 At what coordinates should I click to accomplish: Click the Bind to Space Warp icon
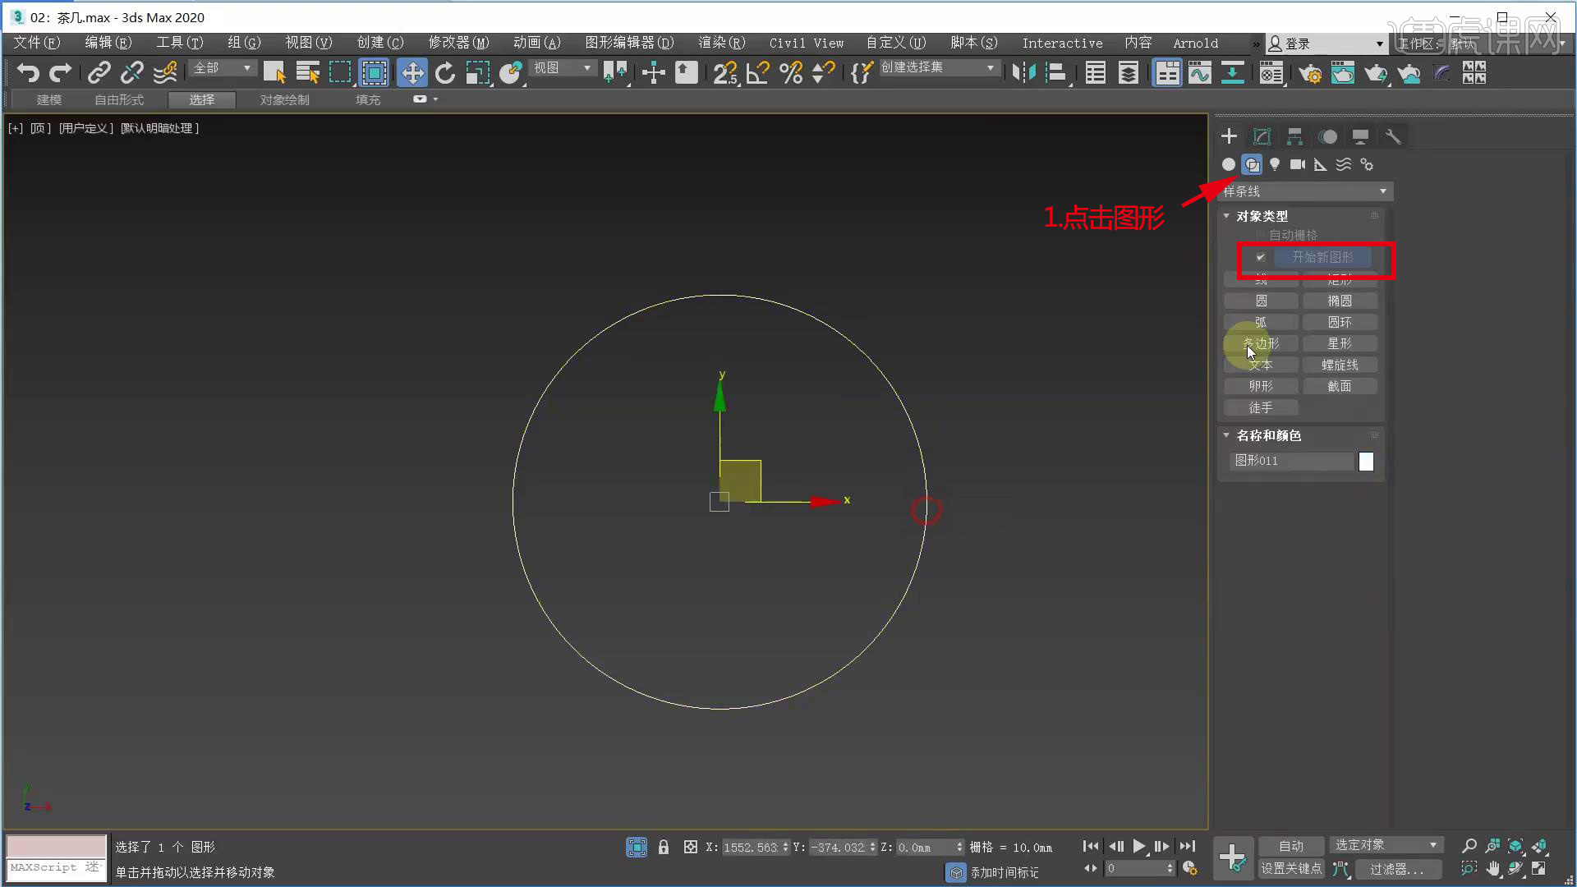point(165,73)
